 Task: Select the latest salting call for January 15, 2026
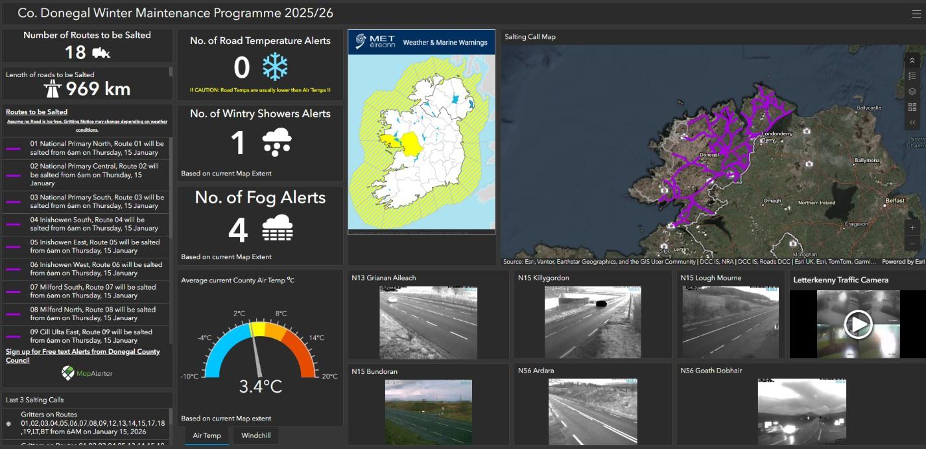click(87, 423)
